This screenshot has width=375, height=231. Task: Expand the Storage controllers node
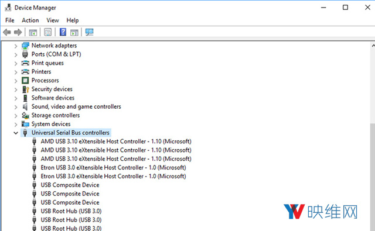[16, 116]
